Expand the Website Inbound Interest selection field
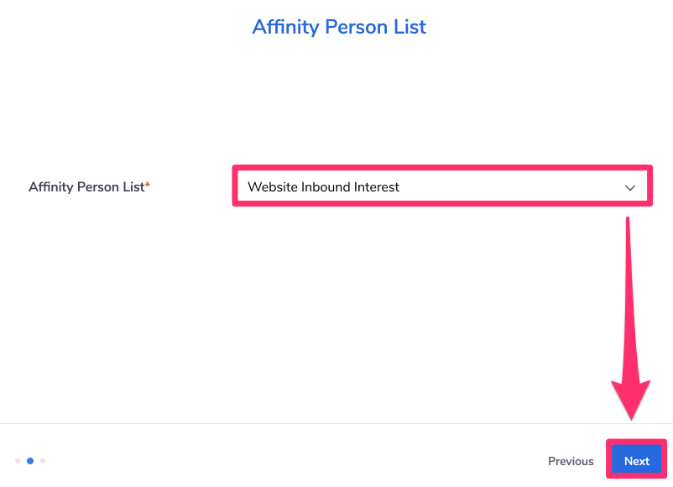Viewport: 673px width, 487px height. (x=442, y=187)
